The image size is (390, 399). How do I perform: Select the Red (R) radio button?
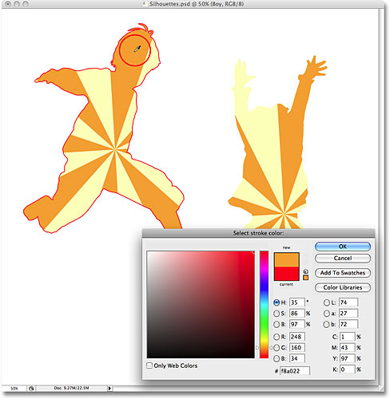277,337
